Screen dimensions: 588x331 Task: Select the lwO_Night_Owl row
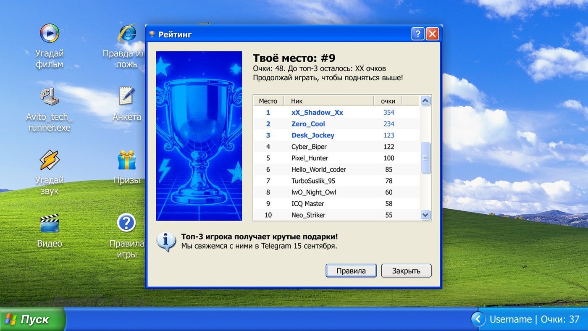pos(336,192)
